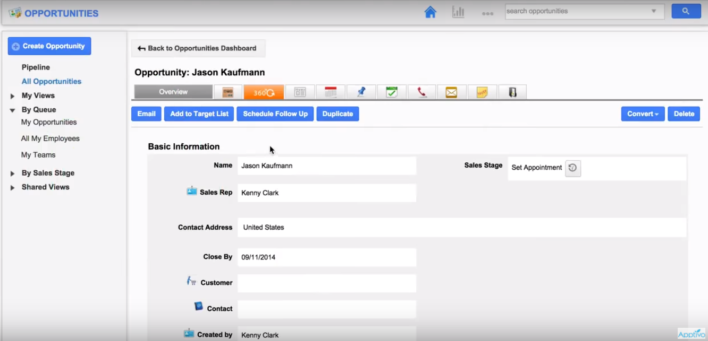
Task: Click the home icon in header
Action: pos(430,12)
